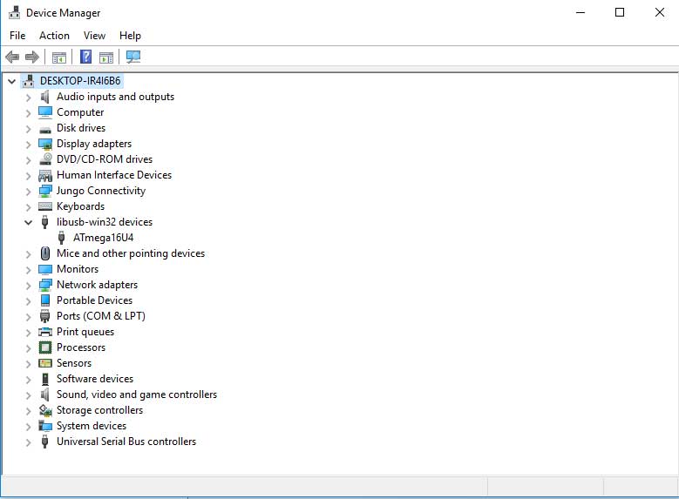This screenshot has width=679, height=499.
Task: Expand the Disk drives category
Action: pyautogui.click(x=29, y=129)
